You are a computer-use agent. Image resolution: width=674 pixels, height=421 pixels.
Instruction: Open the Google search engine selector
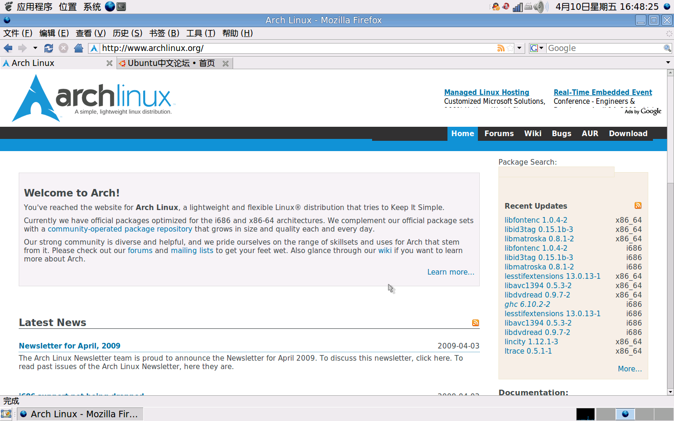tap(536, 48)
